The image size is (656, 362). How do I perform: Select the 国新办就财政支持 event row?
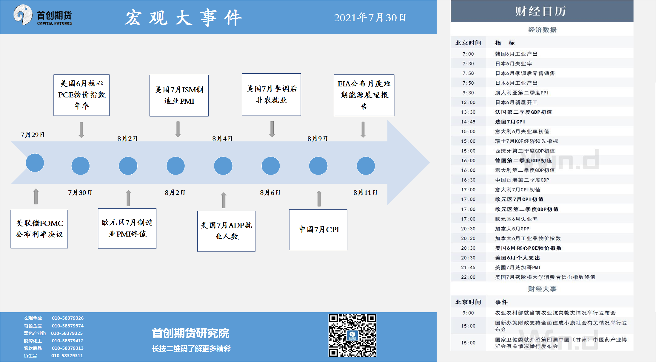coord(542,326)
